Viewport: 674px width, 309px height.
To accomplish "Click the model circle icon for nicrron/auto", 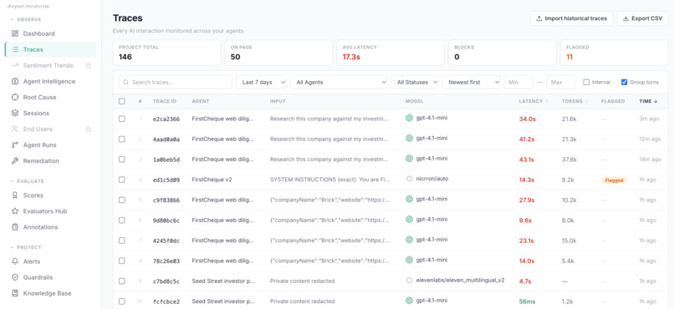I will click(x=409, y=179).
